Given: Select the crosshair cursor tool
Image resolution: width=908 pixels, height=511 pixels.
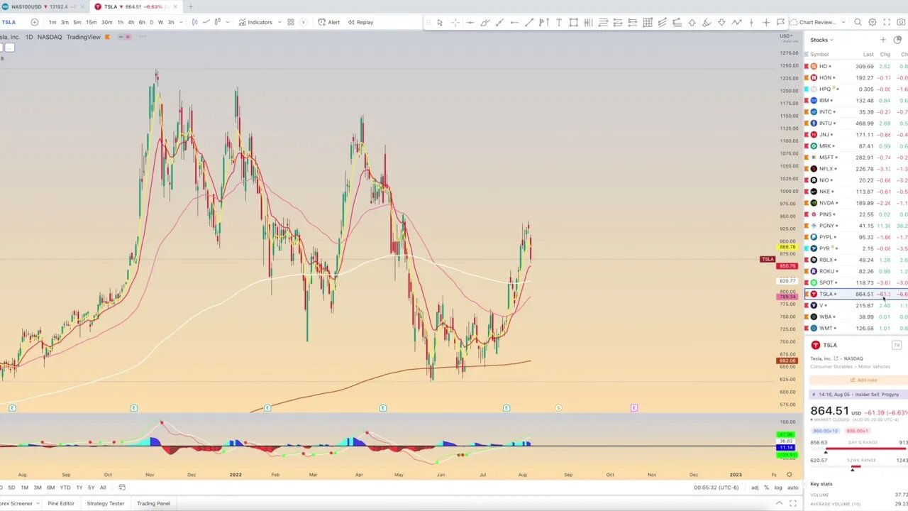Looking at the screenshot, I should click(x=455, y=22).
